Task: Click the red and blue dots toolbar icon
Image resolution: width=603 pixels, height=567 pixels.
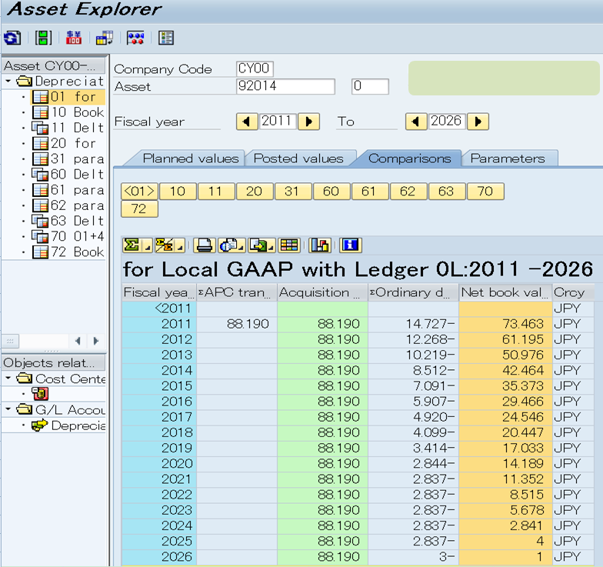Action: point(135,38)
